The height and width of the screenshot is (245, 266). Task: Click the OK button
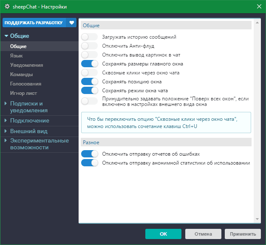(x=163, y=234)
